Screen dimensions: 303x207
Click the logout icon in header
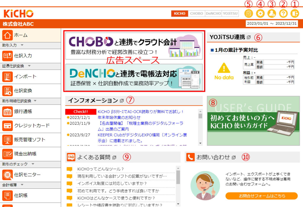click(295, 14)
